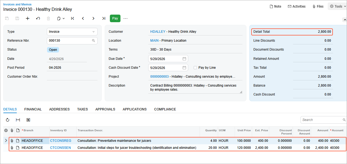
Task: Click the Pay button
Action: tap(115, 18)
